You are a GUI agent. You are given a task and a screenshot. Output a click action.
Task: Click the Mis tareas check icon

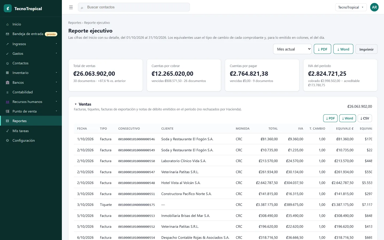tap(7, 131)
